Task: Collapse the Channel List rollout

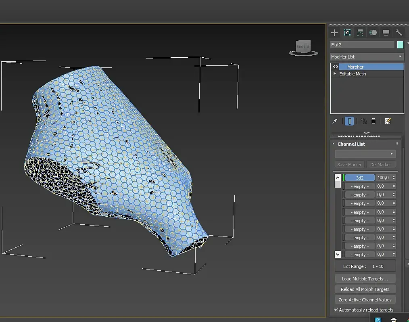Action: pyautogui.click(x=351, y=144)
